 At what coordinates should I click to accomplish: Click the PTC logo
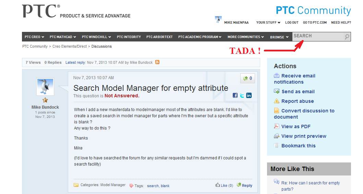tap(41, 11)
